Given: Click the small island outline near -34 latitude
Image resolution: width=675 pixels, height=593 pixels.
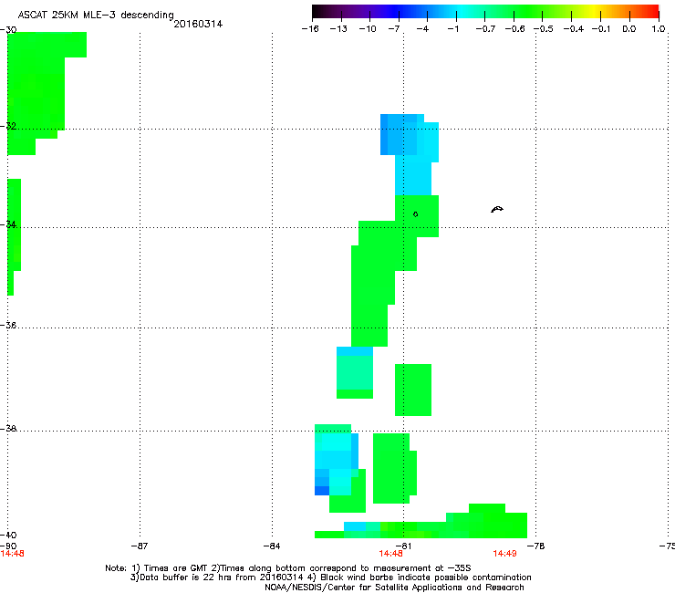Looking at the screenshot, I should [415, 214].
